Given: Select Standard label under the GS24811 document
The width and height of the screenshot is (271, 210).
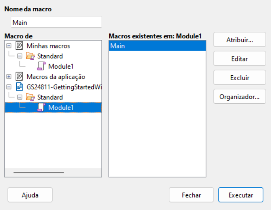Looking at the screenshot, I should tap(50, 97).
